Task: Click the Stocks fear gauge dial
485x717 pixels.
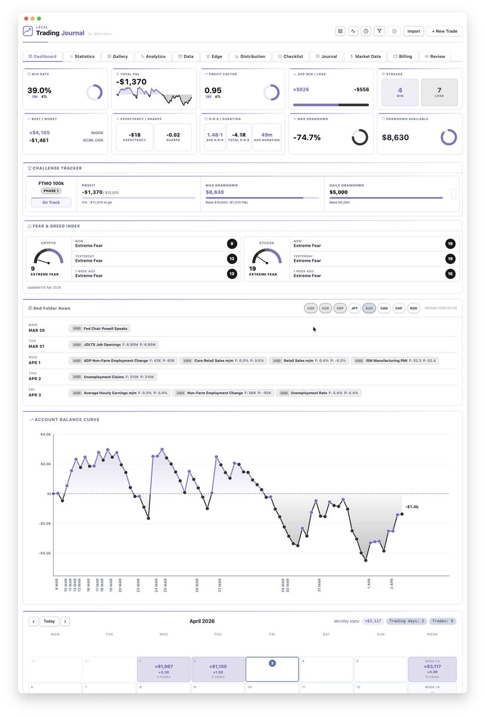Action: (266, 257)
